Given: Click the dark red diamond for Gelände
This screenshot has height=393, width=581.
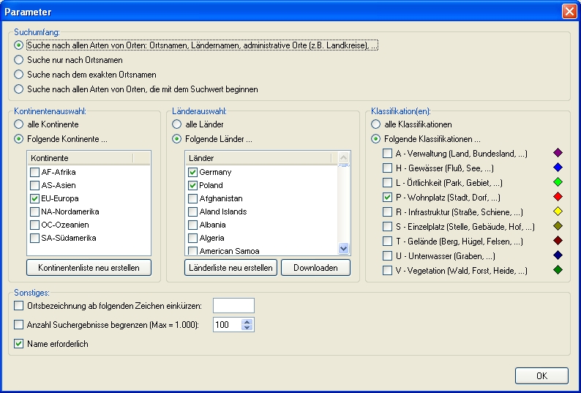Looking at the screenshot, I should coord(558,240).
